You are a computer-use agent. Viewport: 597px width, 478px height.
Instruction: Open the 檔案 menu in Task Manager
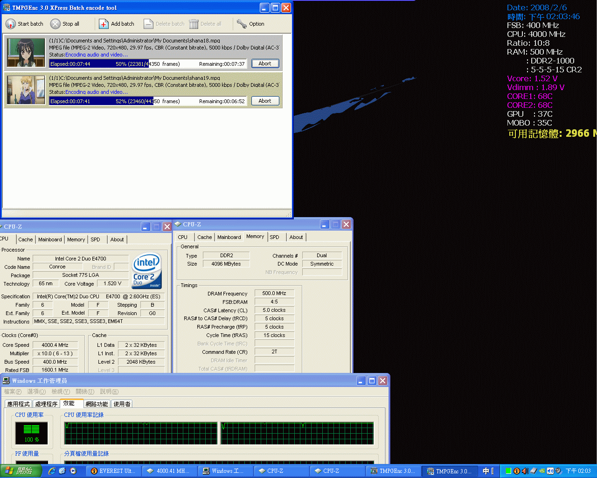[x=13, y=392]
